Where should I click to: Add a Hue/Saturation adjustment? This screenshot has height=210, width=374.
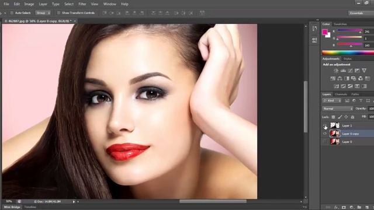pyautogui.click(x=333, y=78)
